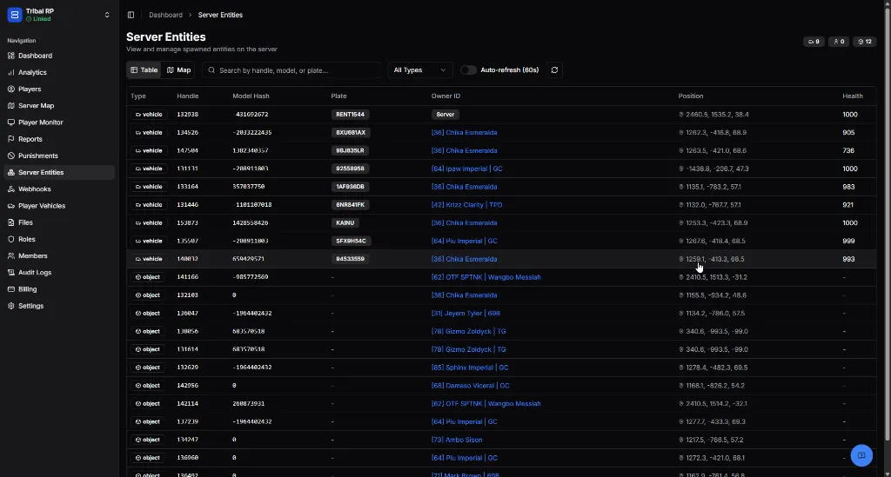Click the plate badge RENT1544
The width and height of the screenshot is (891, 477).
click(x=350, y=115)
